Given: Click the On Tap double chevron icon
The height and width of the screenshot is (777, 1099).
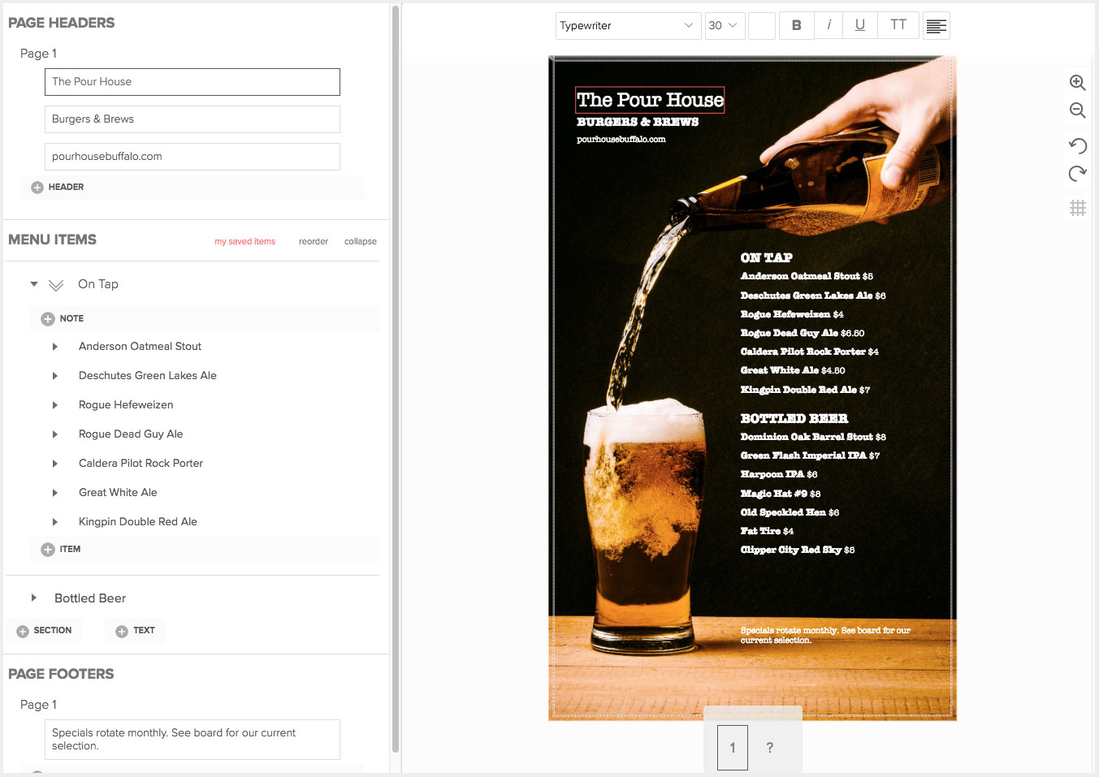Looking at the screenshot, I should (x=56, y=285).
